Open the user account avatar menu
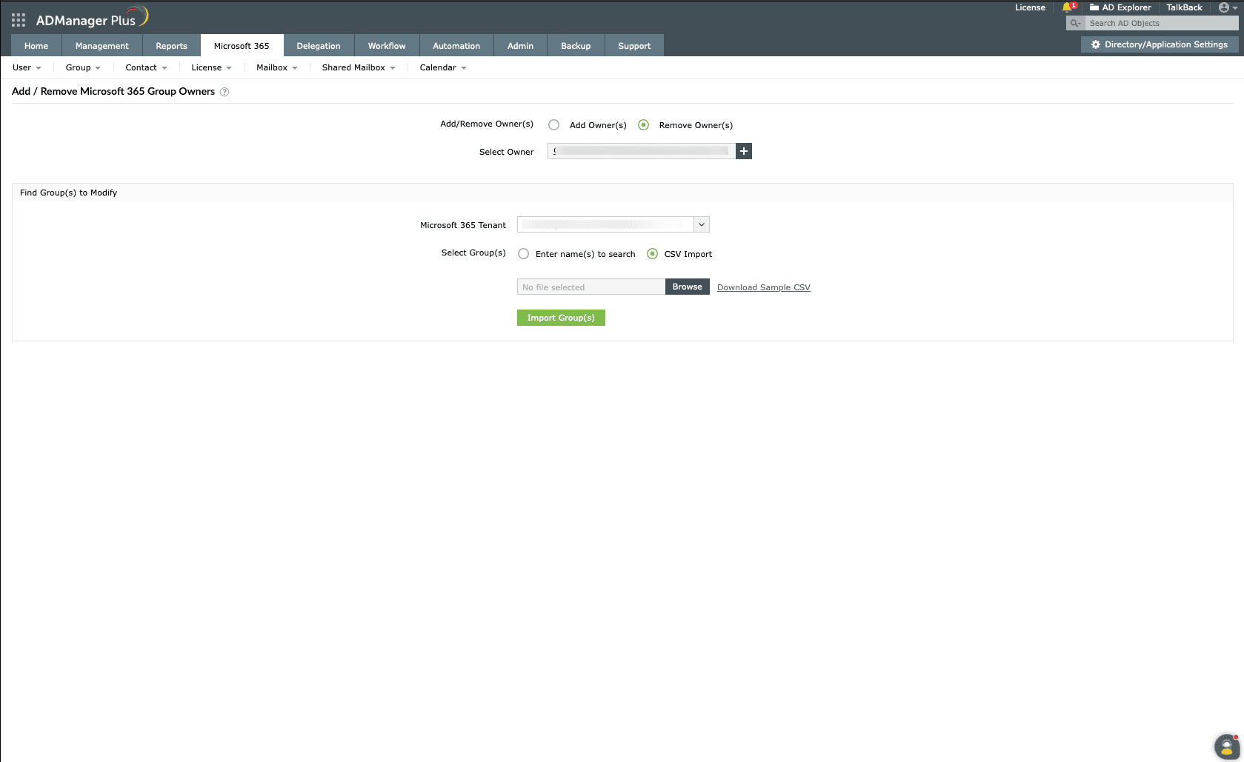1244x762 pixels. coord(1228,7)
